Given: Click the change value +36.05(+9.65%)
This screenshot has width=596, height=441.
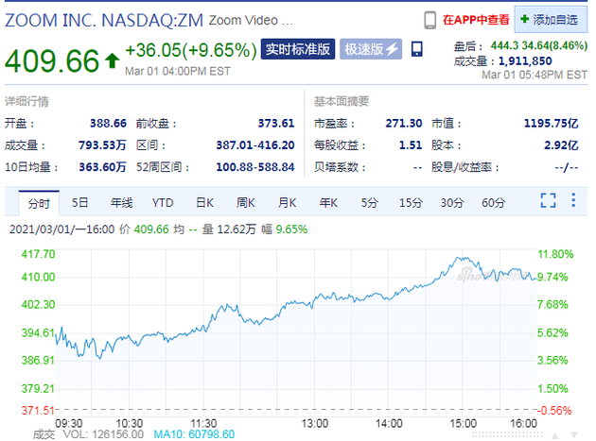Looking at the screenshot, I should pyautogui.click(x=191, y=50).
